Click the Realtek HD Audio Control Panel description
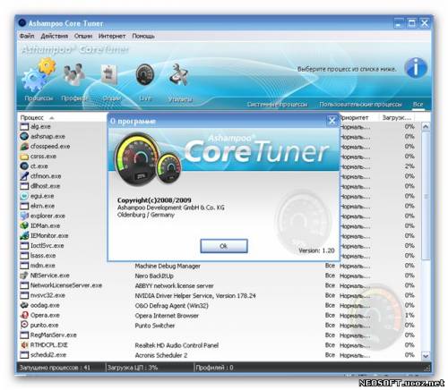448x390 pixels. point(177,345)
